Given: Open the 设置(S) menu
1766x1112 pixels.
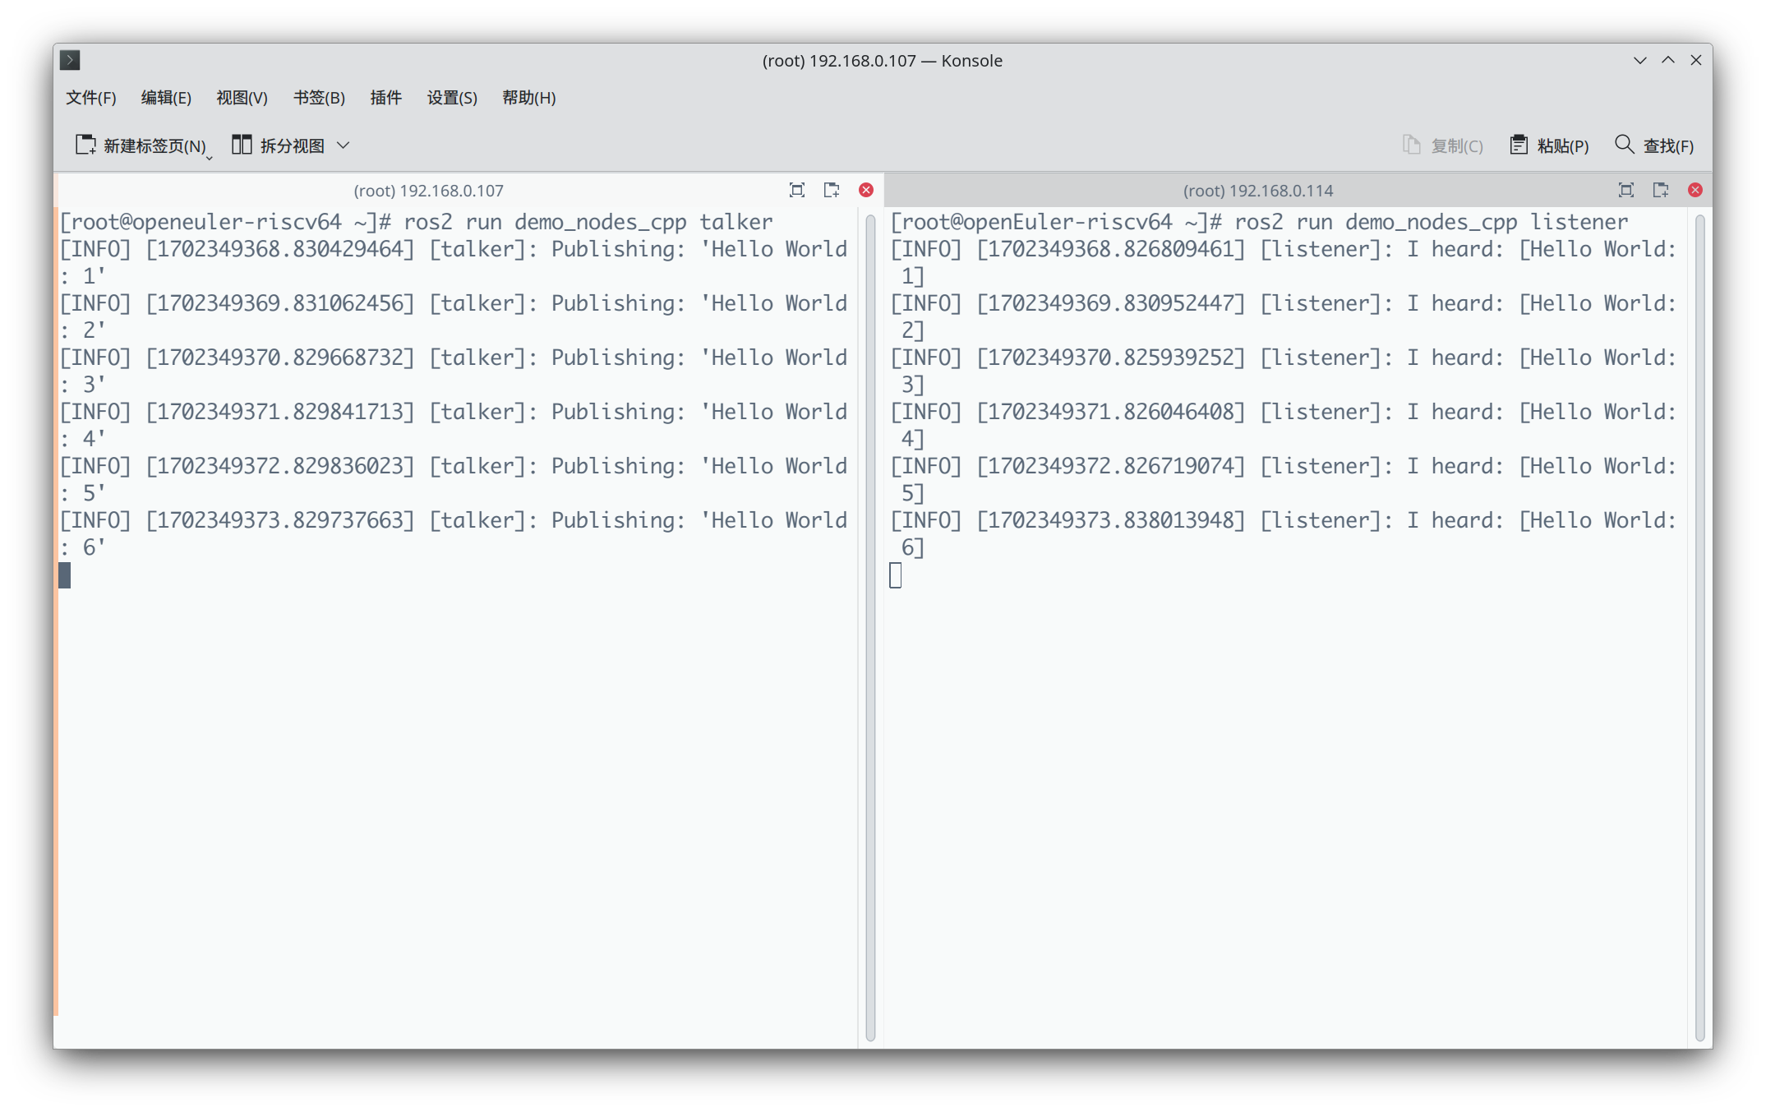Looking at the screenshot, I should [452, 98].
